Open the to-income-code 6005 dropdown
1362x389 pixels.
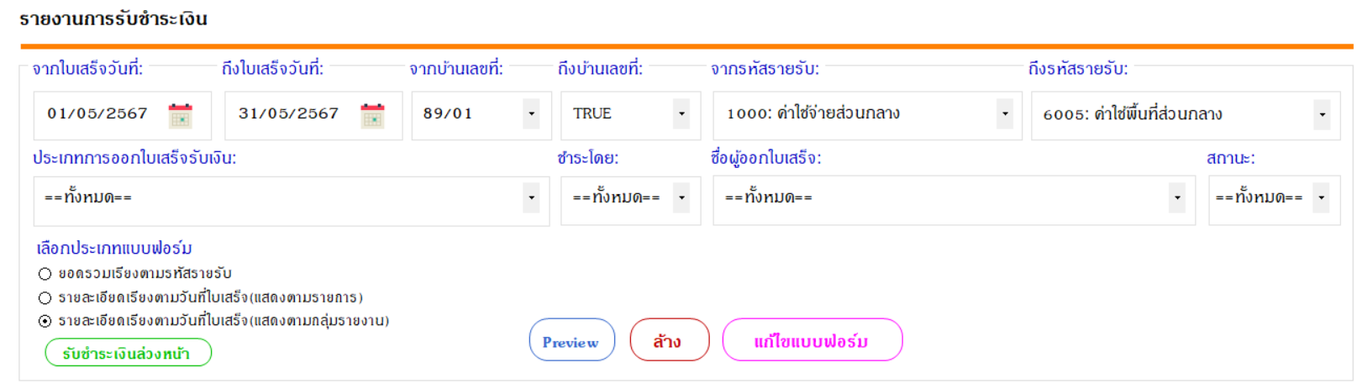[x=1323, y=115]
